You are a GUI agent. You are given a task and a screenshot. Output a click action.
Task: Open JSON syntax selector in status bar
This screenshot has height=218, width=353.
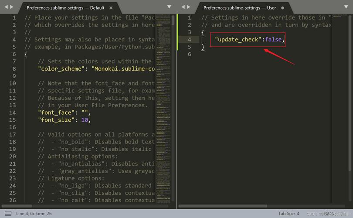329,214
